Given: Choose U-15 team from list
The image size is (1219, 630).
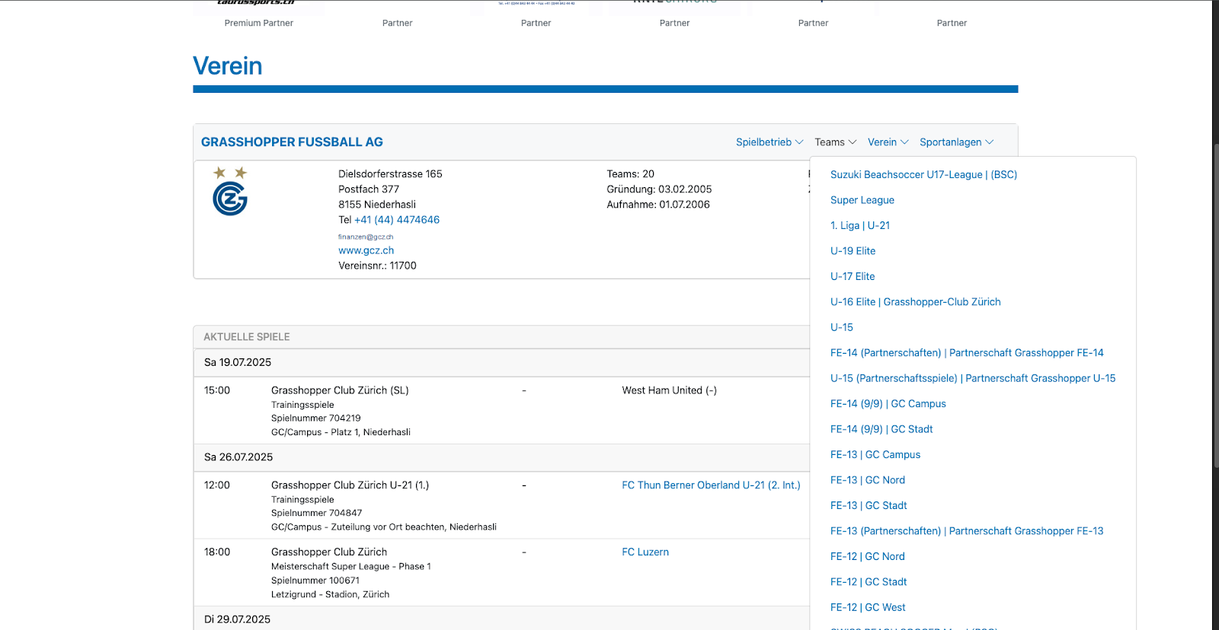Looking at the screenshot, I should pyautogui.click(x=842, y=328).
